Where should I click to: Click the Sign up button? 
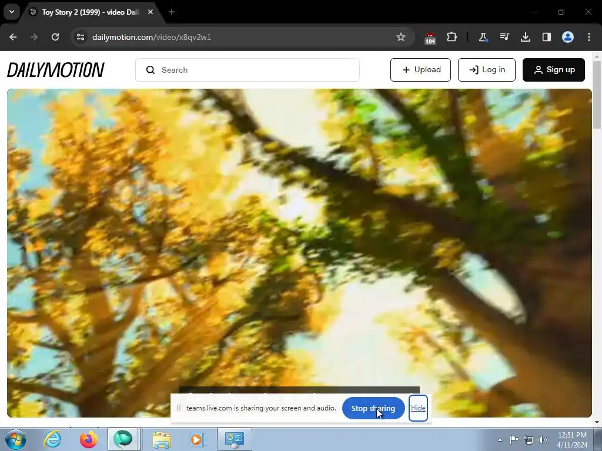tap(554, 70)
